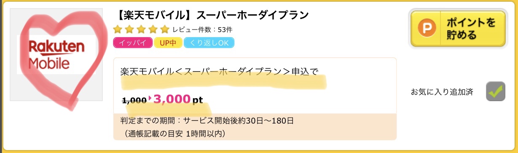The width and height of the screenshot is (518, 153).
Task: Toggle the お気に入り green checkmark box
Action: pyautogui.click(x=496, y=91)
